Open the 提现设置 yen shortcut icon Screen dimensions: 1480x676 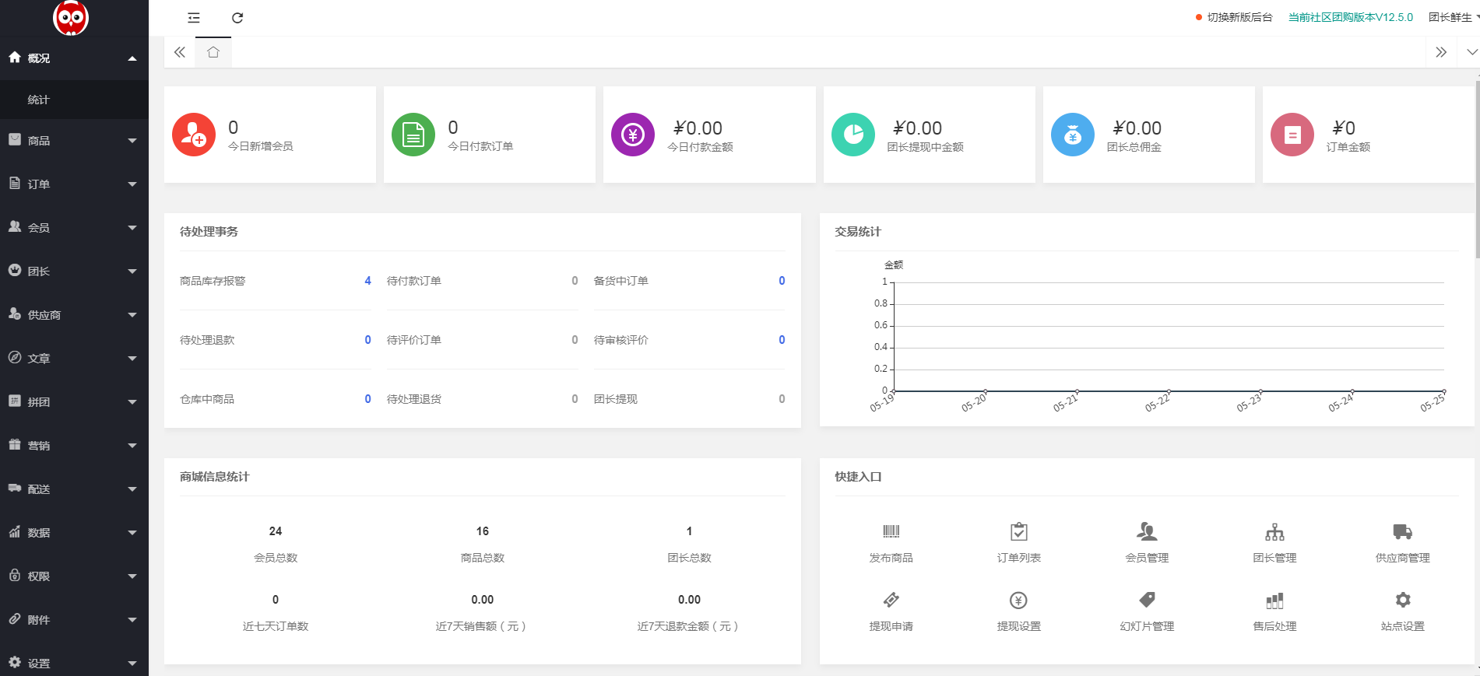pos(1018,601)
